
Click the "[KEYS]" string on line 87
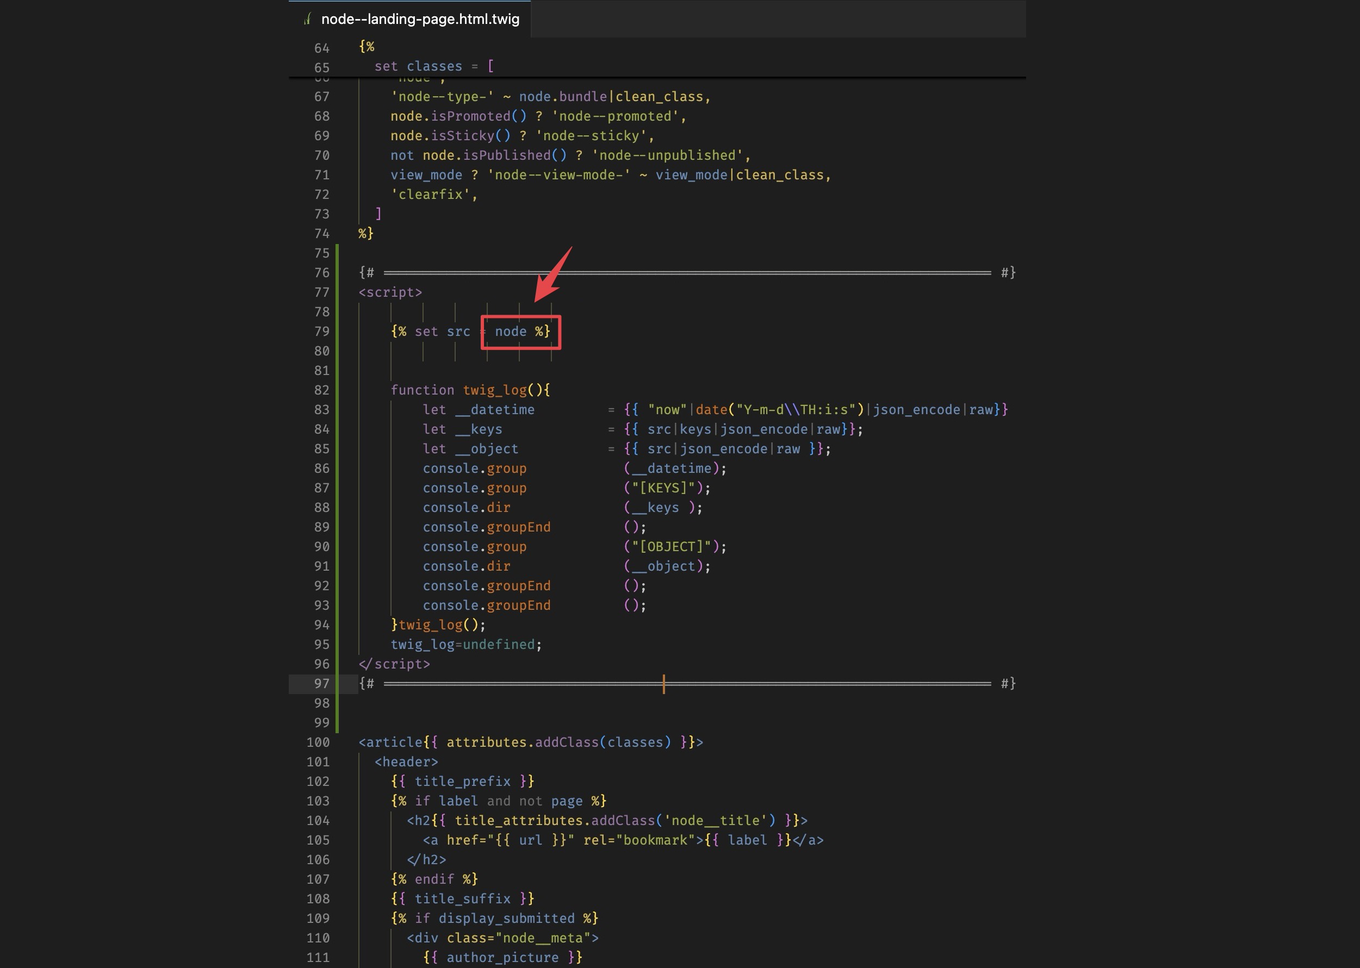click(663, 488)
